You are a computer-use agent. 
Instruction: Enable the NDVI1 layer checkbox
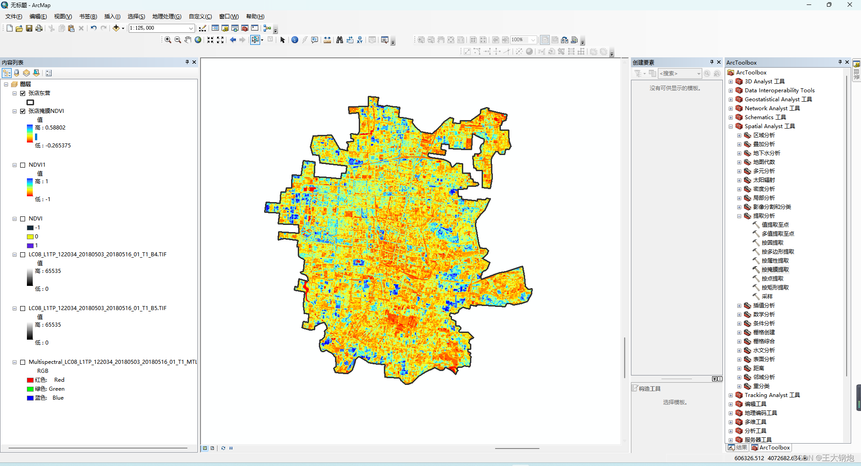22,165
